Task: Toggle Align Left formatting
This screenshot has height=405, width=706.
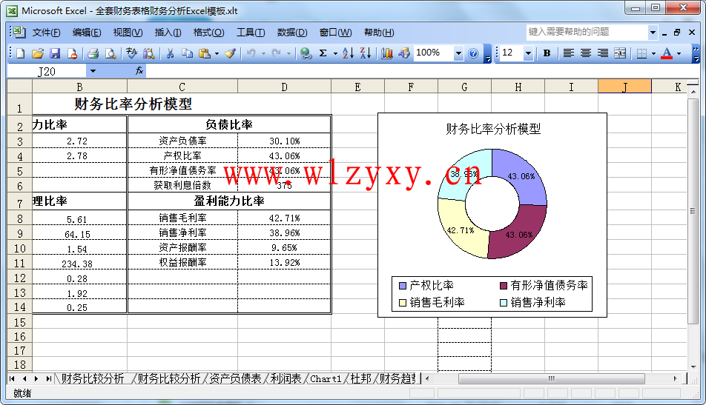Action: (x=569, y=53)
